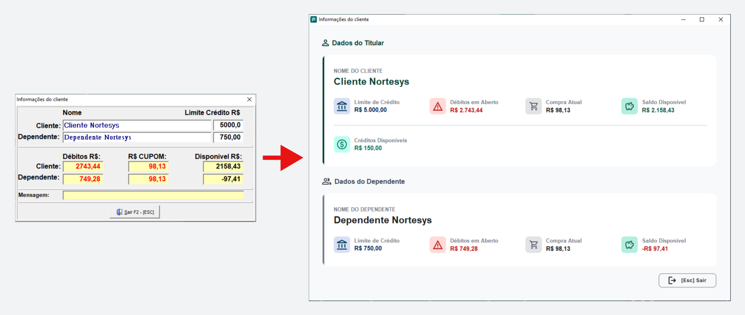
Task: Click the red value R$ 749,28
Action: (x=464, y=249)
